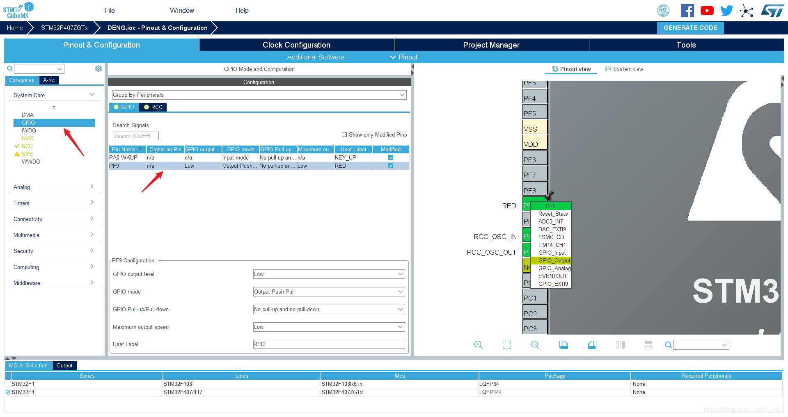788x417 pixels.
Task: Click the warning icon beside SYS
Action: (x=17, y=154)
